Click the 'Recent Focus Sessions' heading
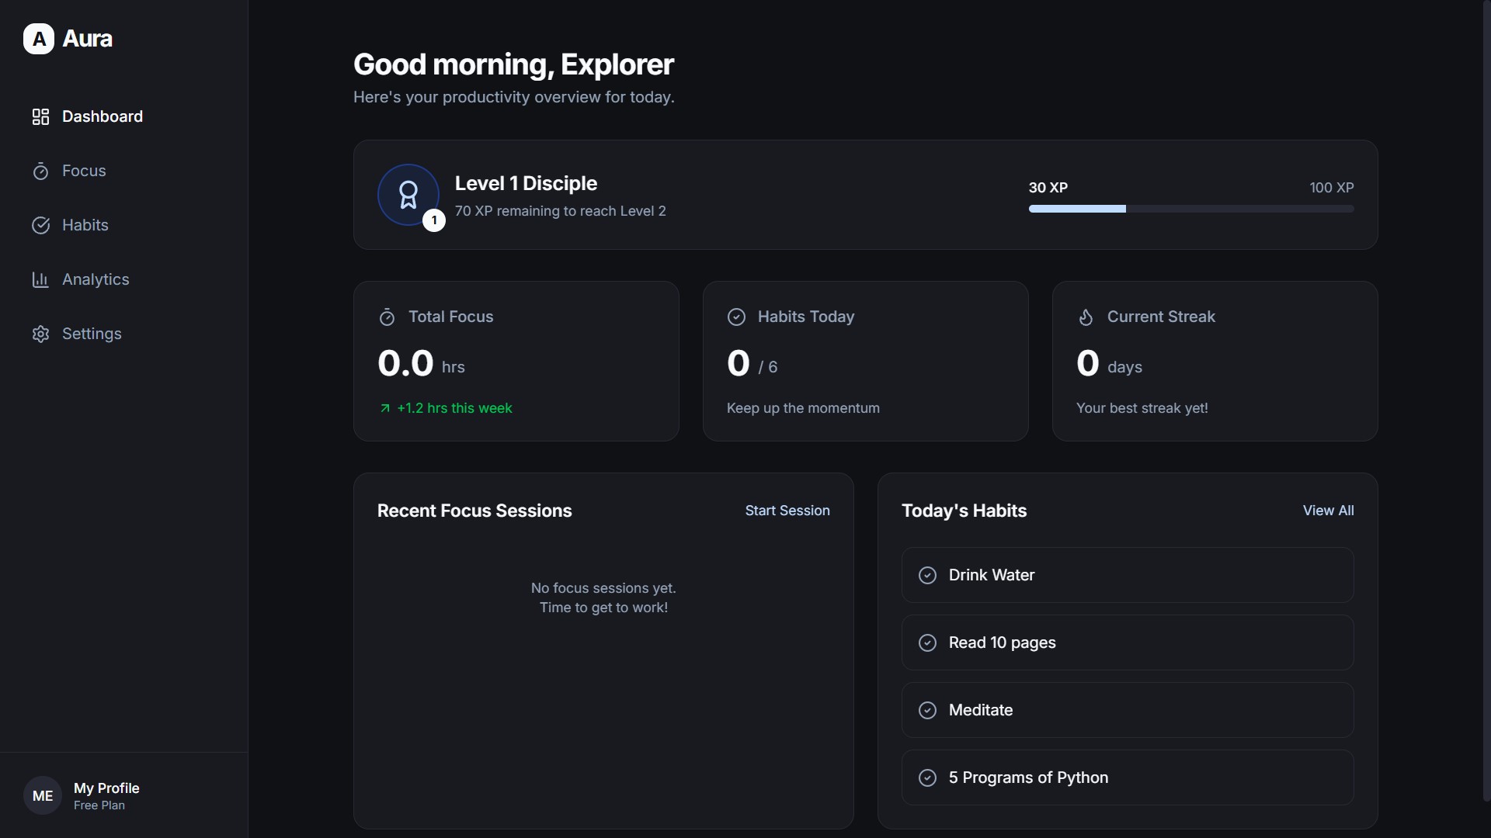 [x=474, y=511]
